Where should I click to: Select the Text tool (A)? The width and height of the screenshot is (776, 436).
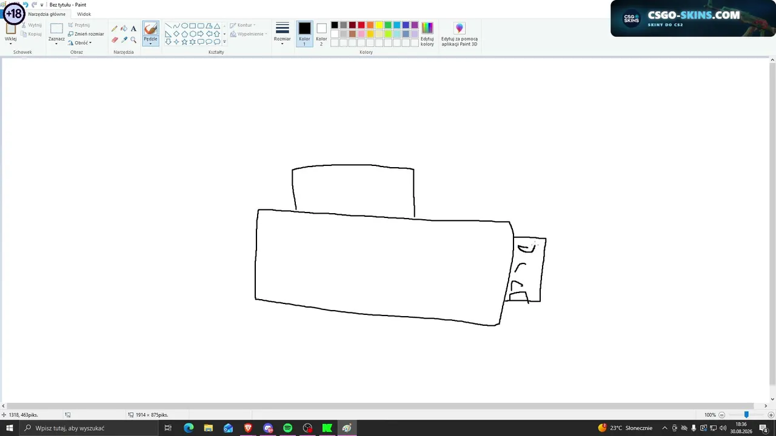pyautogui.click(x=133, y=28)
